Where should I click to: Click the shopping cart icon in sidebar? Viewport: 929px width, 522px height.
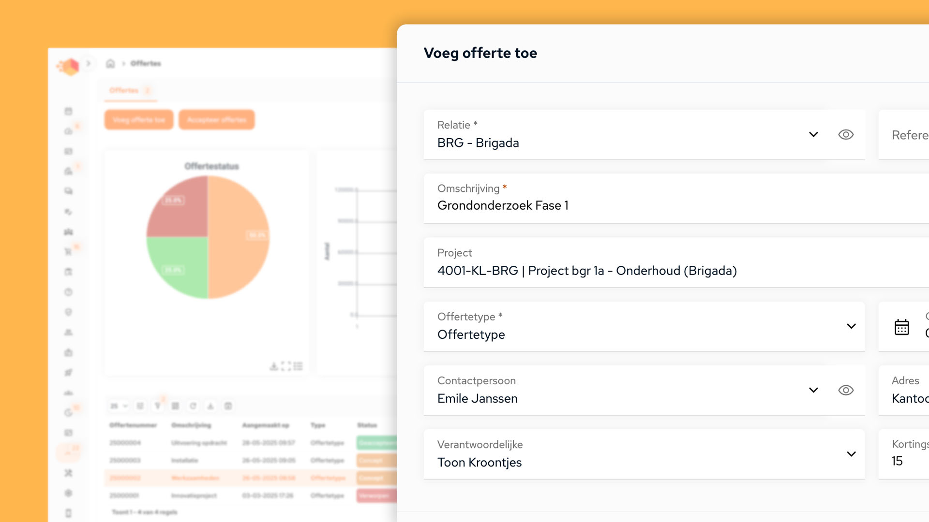click(68, 252)
